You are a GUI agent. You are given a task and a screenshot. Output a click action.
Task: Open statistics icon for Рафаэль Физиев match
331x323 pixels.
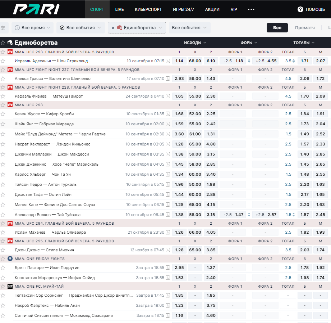click(168, 96)
